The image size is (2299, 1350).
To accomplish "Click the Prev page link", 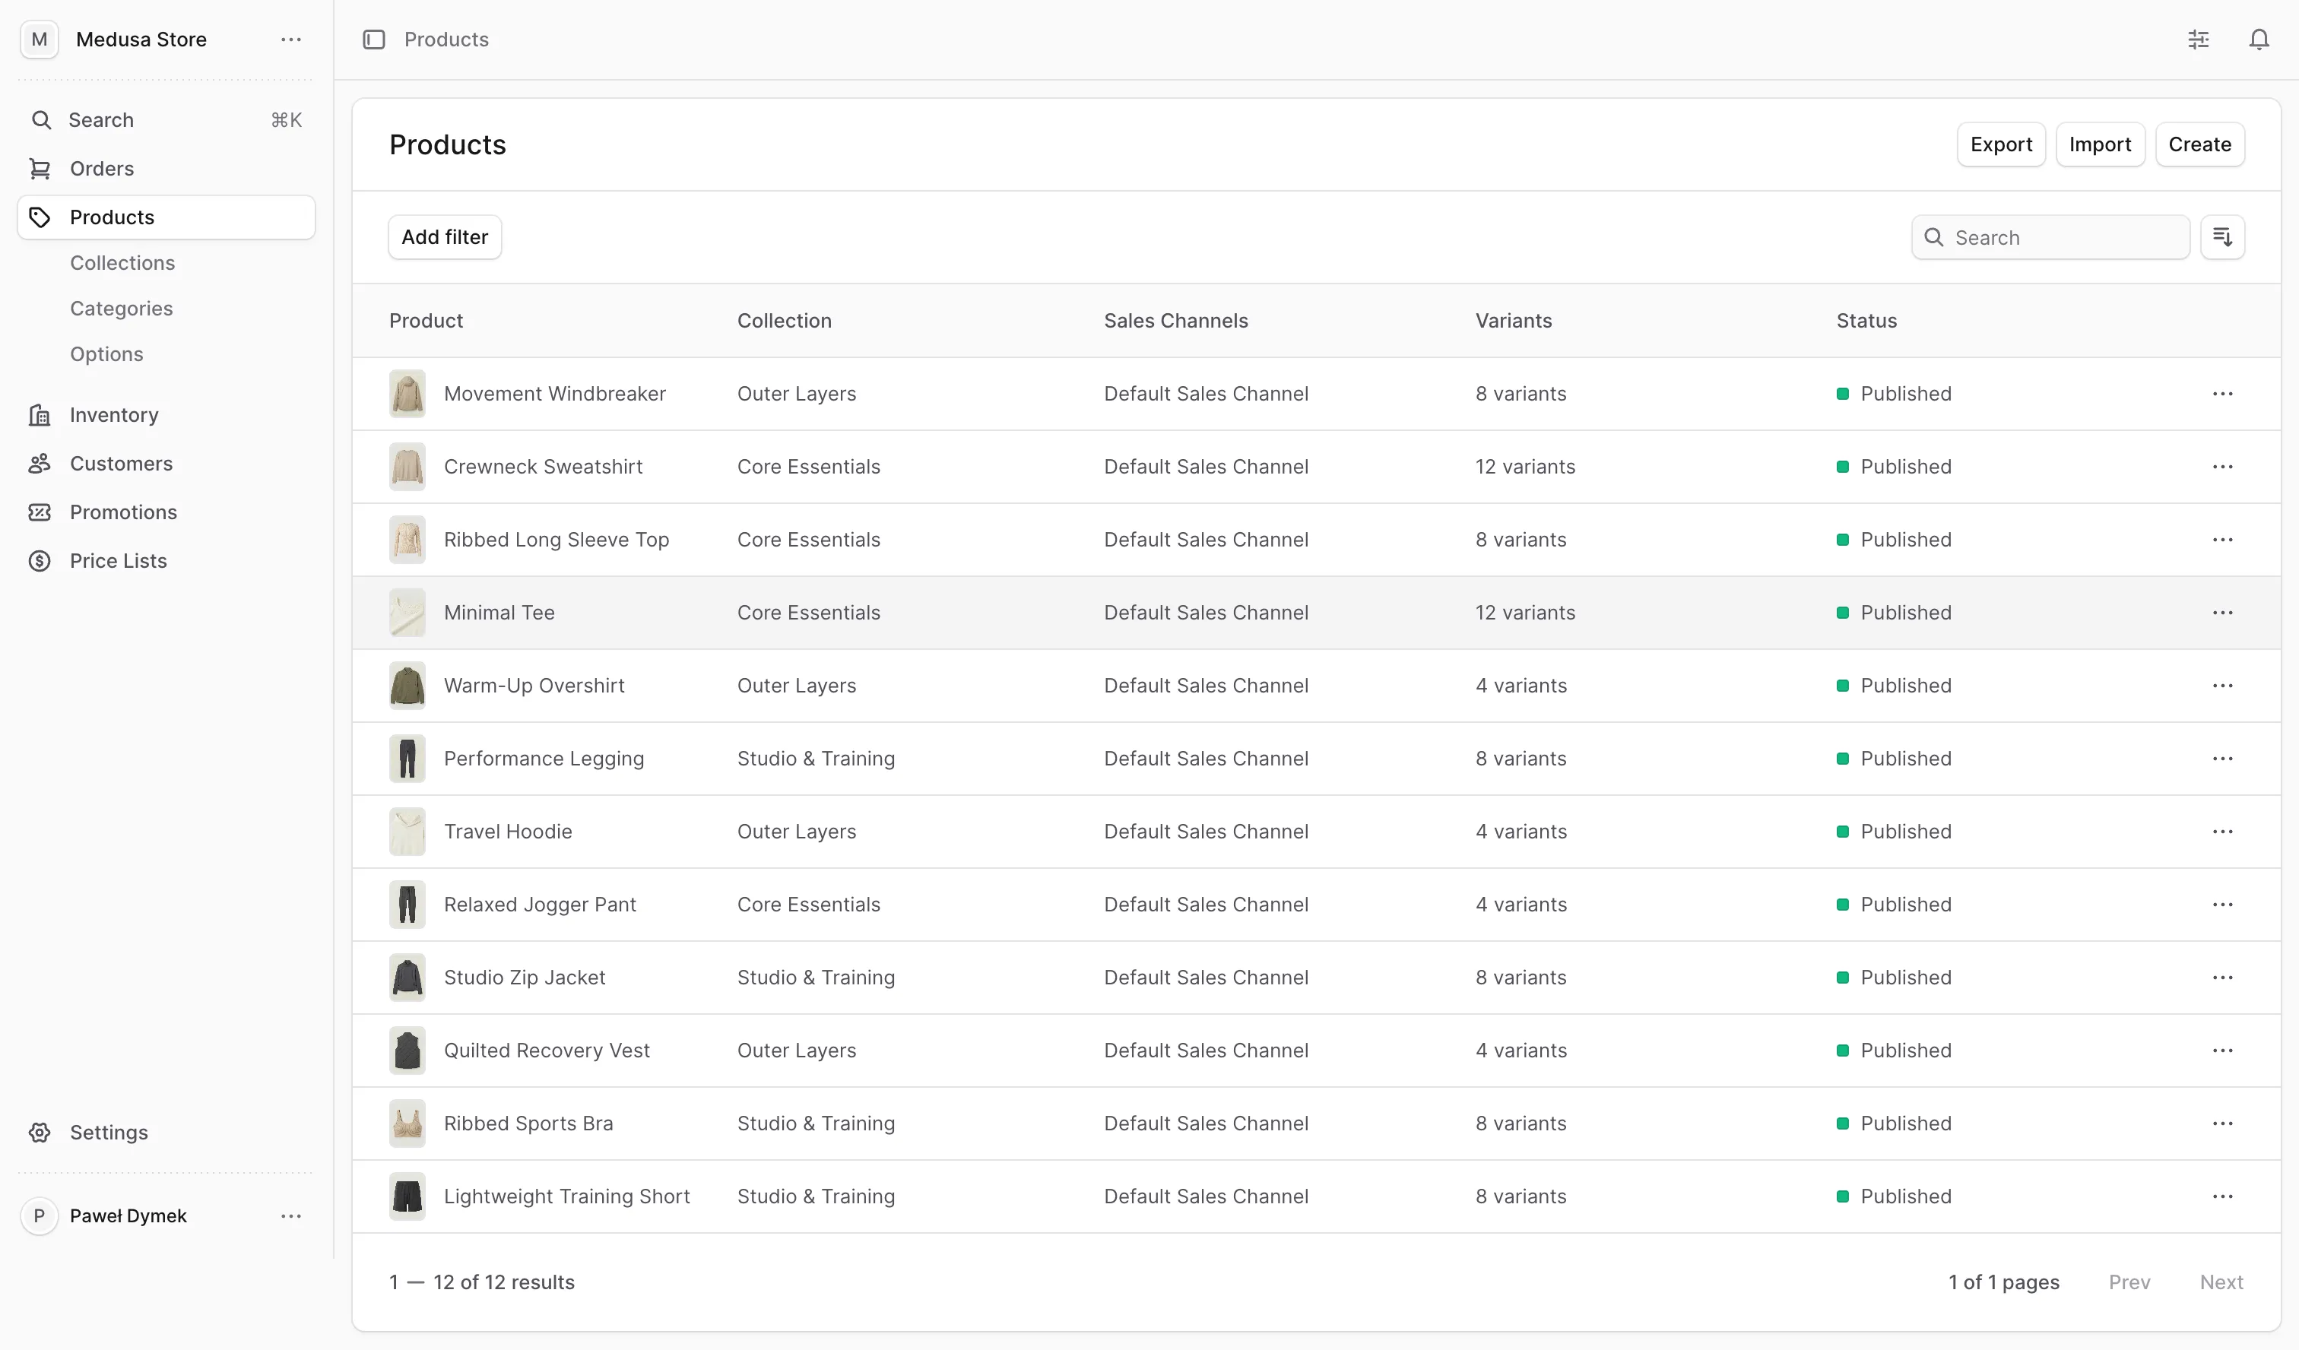I will (2129, 1282).
